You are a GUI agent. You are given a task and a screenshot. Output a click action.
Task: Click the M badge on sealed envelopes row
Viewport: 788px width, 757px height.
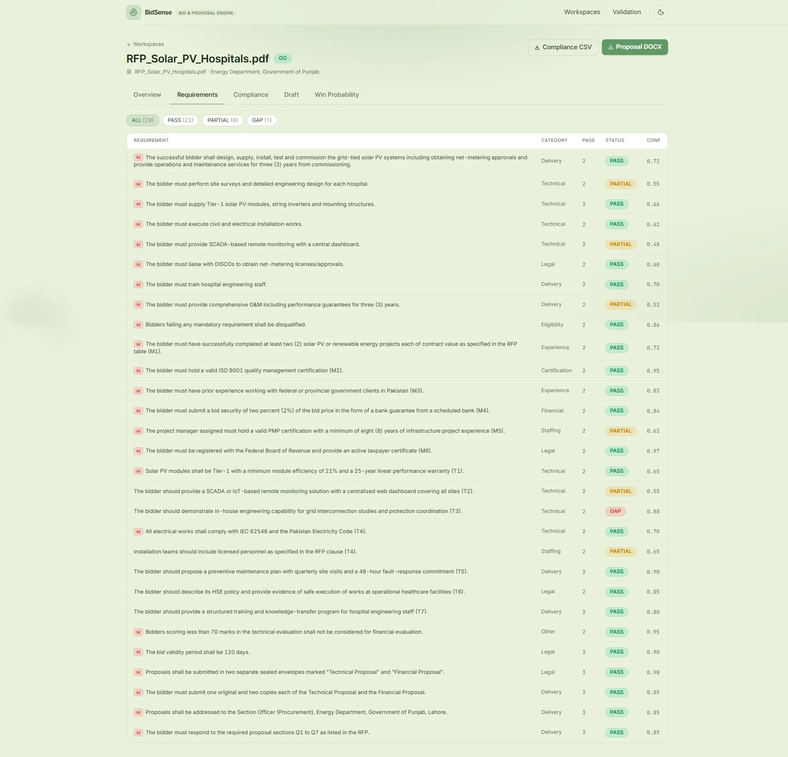(138, 672)
